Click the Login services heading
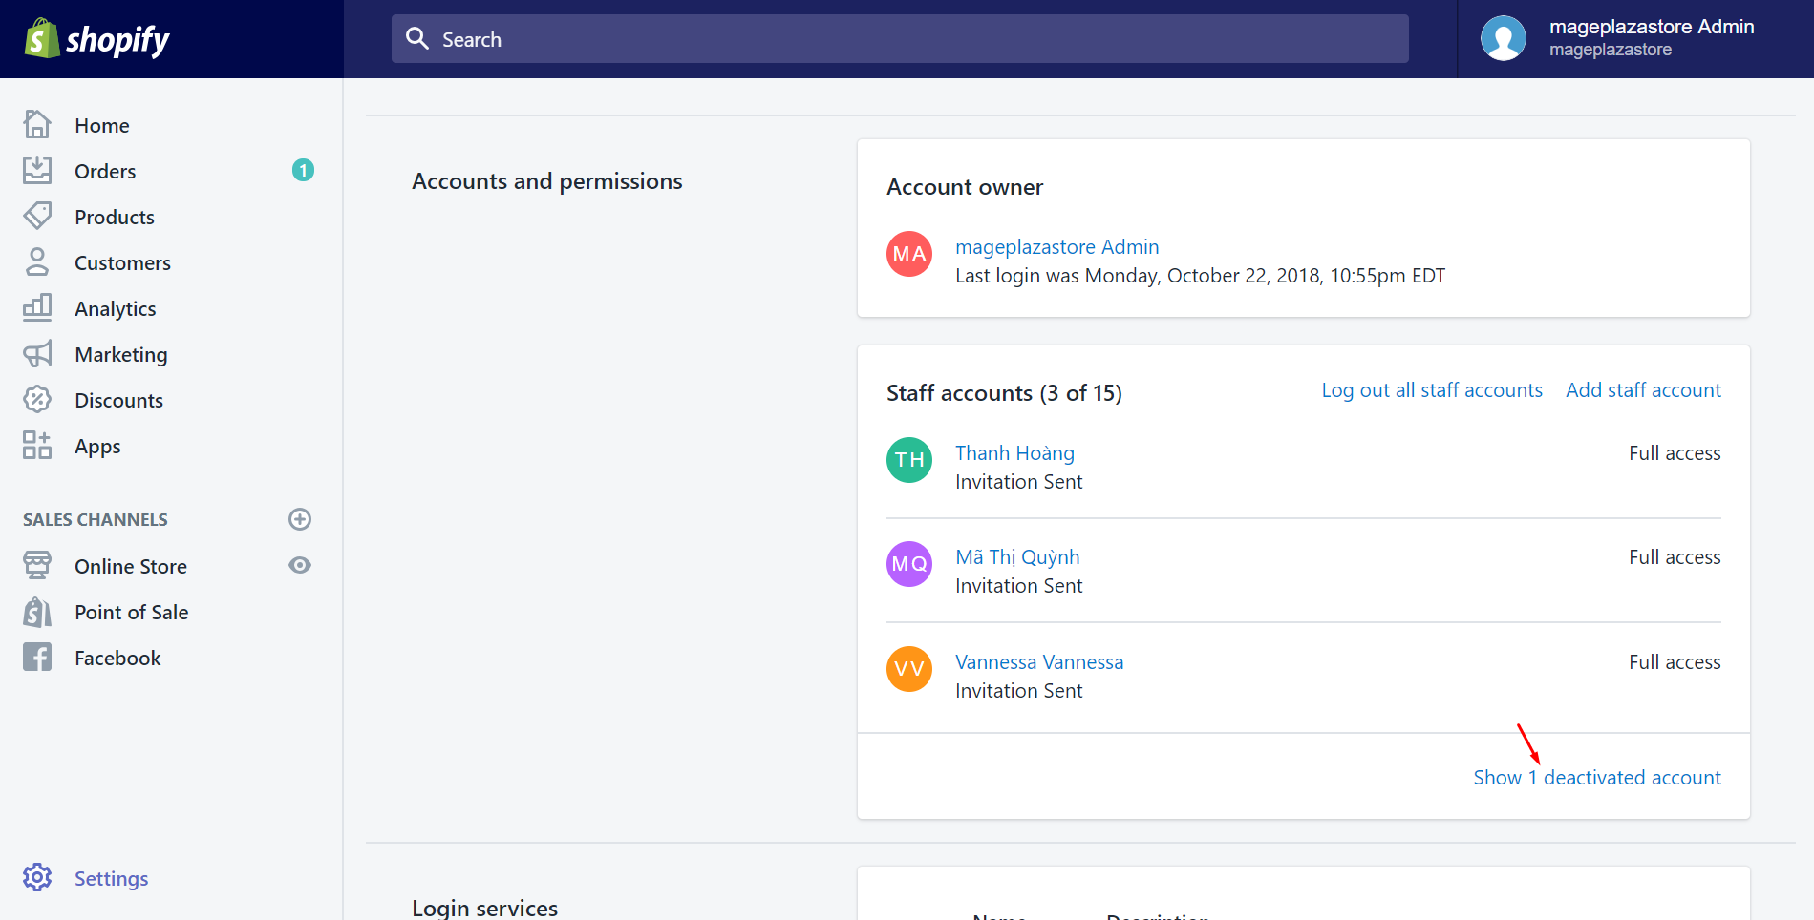Image resolution: width=1814 pixels, height=920 pixels. 484,908
